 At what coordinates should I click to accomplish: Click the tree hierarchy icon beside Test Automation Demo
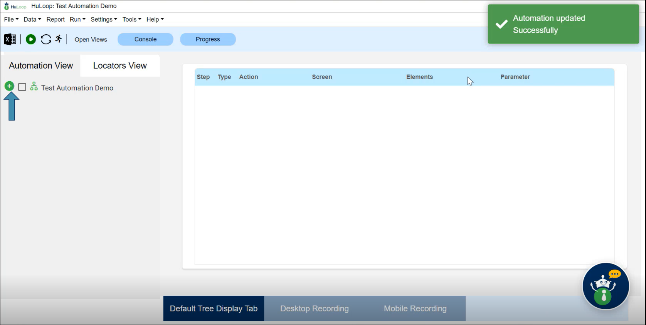pos(34,86)
